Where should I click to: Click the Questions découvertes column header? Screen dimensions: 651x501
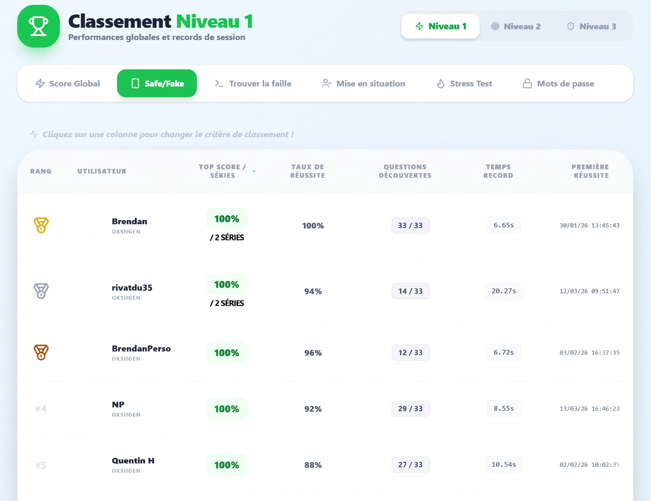pos(405,171)
